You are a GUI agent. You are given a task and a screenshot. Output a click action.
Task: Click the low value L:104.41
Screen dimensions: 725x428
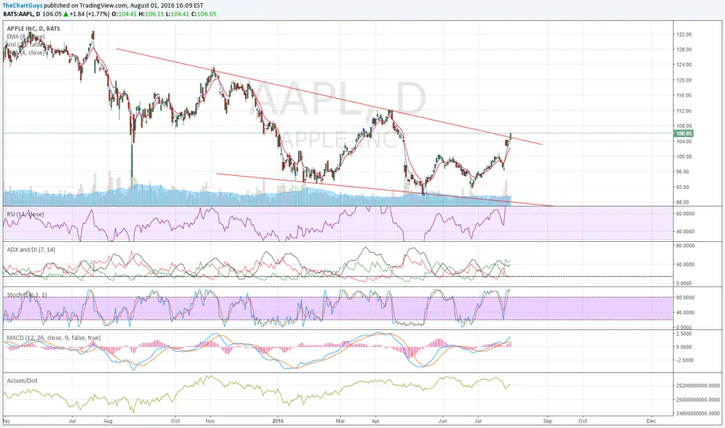coord(177,14)
